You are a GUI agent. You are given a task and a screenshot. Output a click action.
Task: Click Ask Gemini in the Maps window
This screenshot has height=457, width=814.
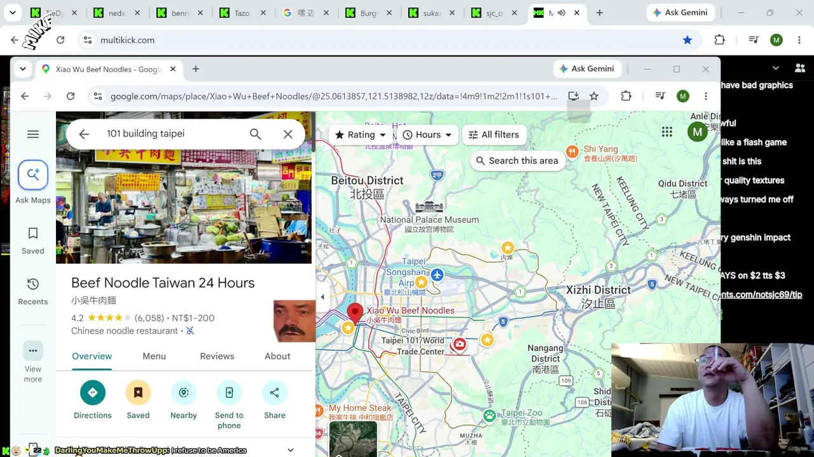(x=586, y=69)
